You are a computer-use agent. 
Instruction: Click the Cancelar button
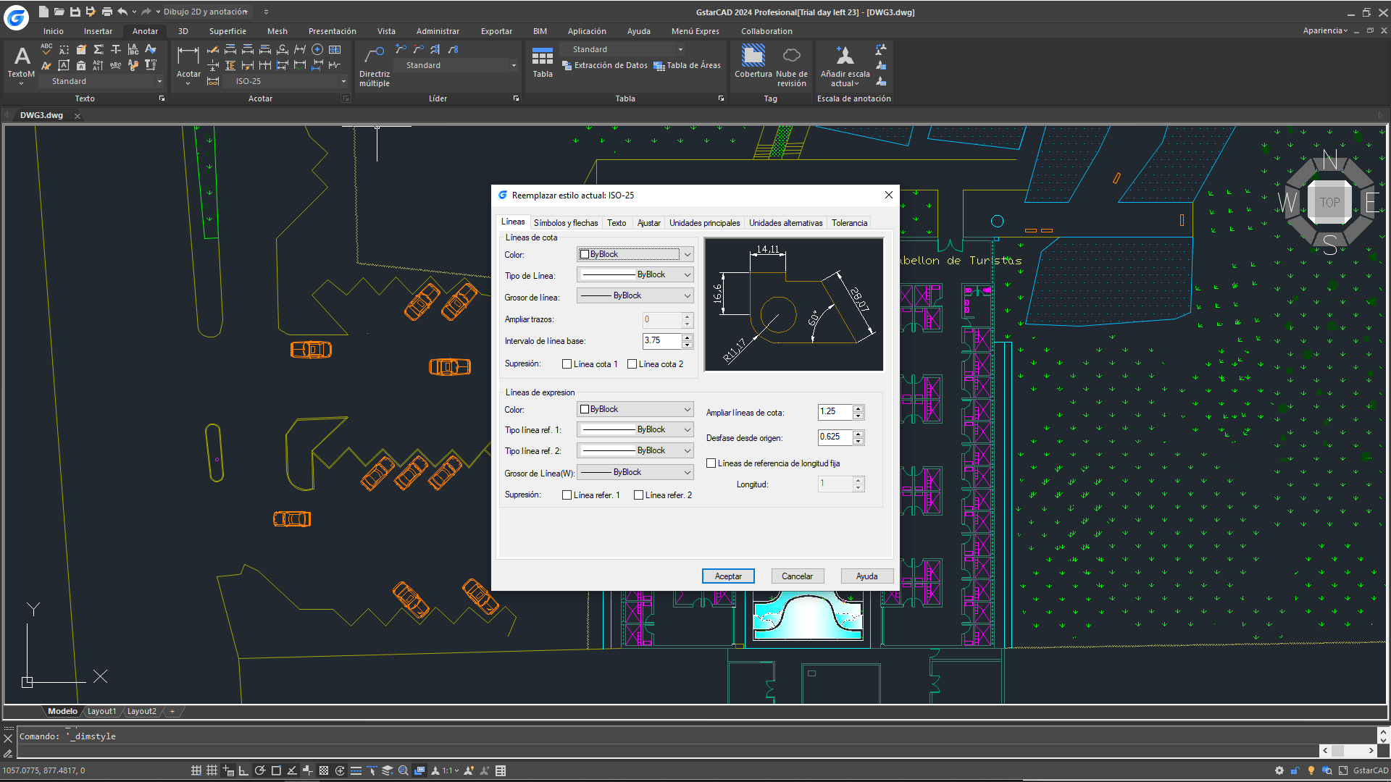pos(797,576)
